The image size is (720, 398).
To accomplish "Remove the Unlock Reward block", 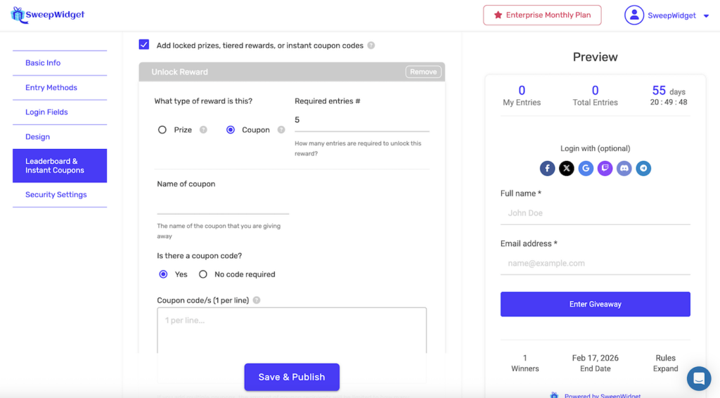I will [423, 72].
